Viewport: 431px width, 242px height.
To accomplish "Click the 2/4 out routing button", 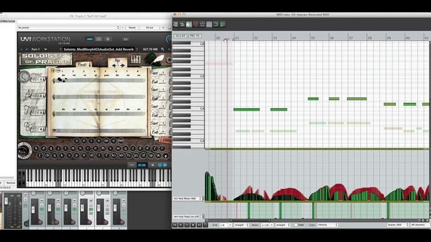I will (150, 28).
